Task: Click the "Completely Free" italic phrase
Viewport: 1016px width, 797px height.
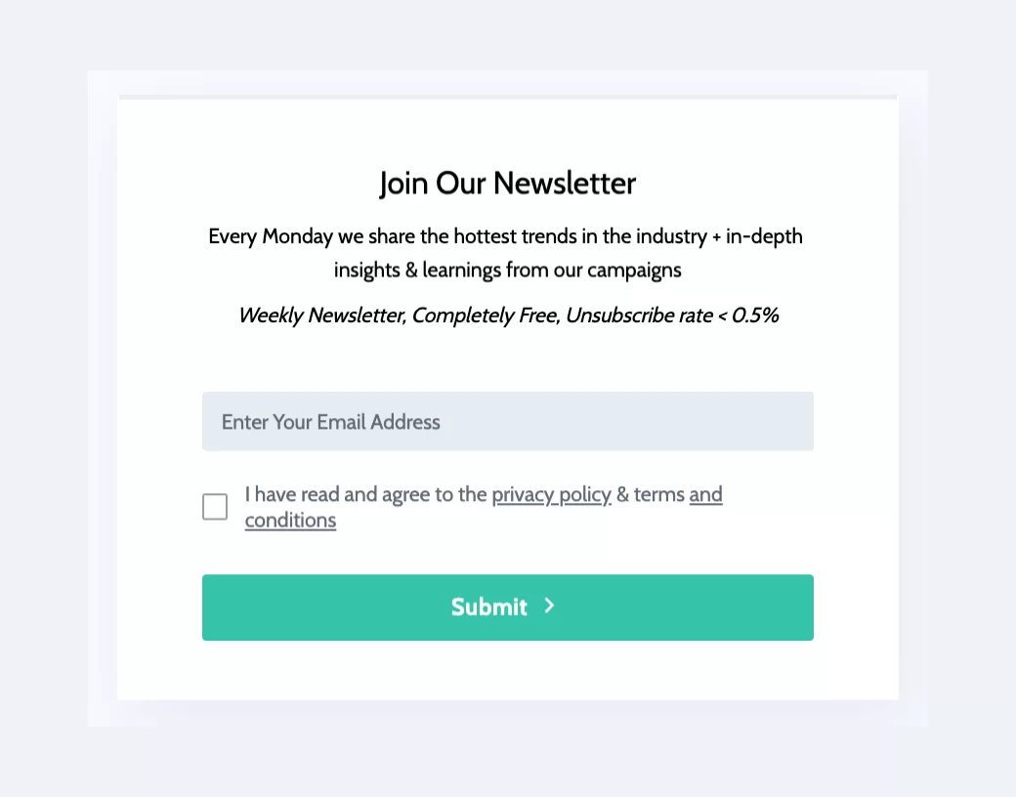Action: pos(486,315)
